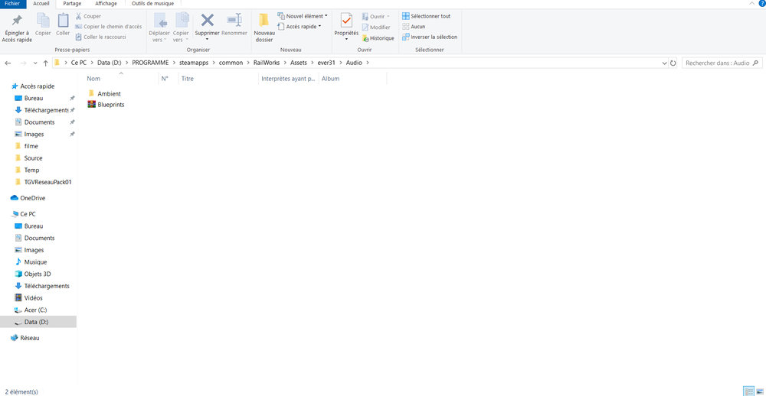Create a Nouveau dossier
The image size is (766, 396).
pyautogui.click(x=264, y=28)
